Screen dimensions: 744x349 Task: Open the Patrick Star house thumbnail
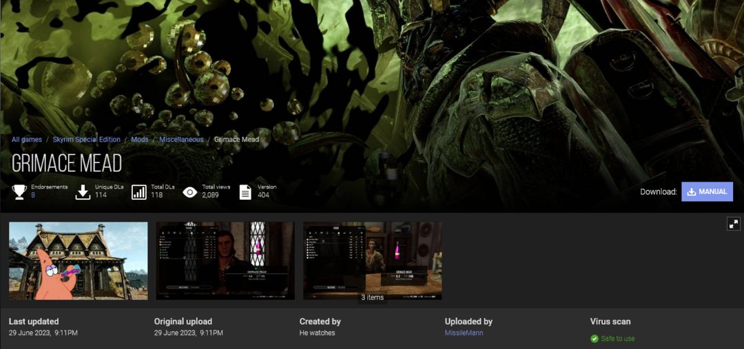pos(79,261)
